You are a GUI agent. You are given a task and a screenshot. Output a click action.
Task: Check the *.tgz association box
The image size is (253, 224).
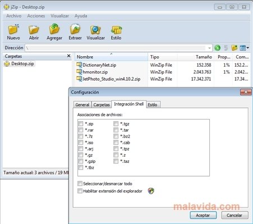(116, 124)
